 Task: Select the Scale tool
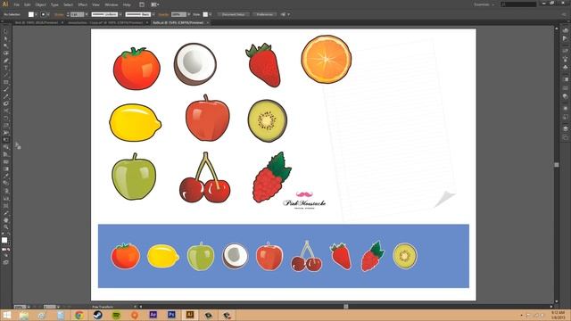coord(5,126)
